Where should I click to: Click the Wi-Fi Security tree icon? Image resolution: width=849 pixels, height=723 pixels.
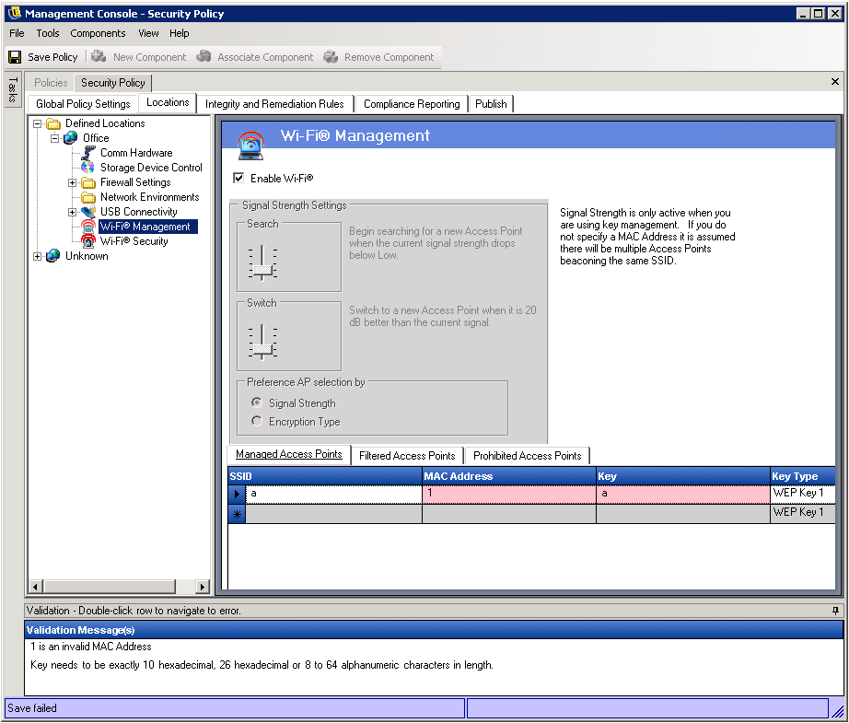click(x=88, y=241)
